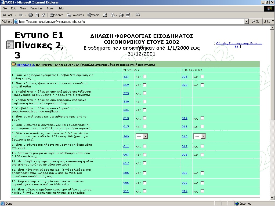
Task: Click the Print icon in toolbar
Action: (x=121, y=15)
